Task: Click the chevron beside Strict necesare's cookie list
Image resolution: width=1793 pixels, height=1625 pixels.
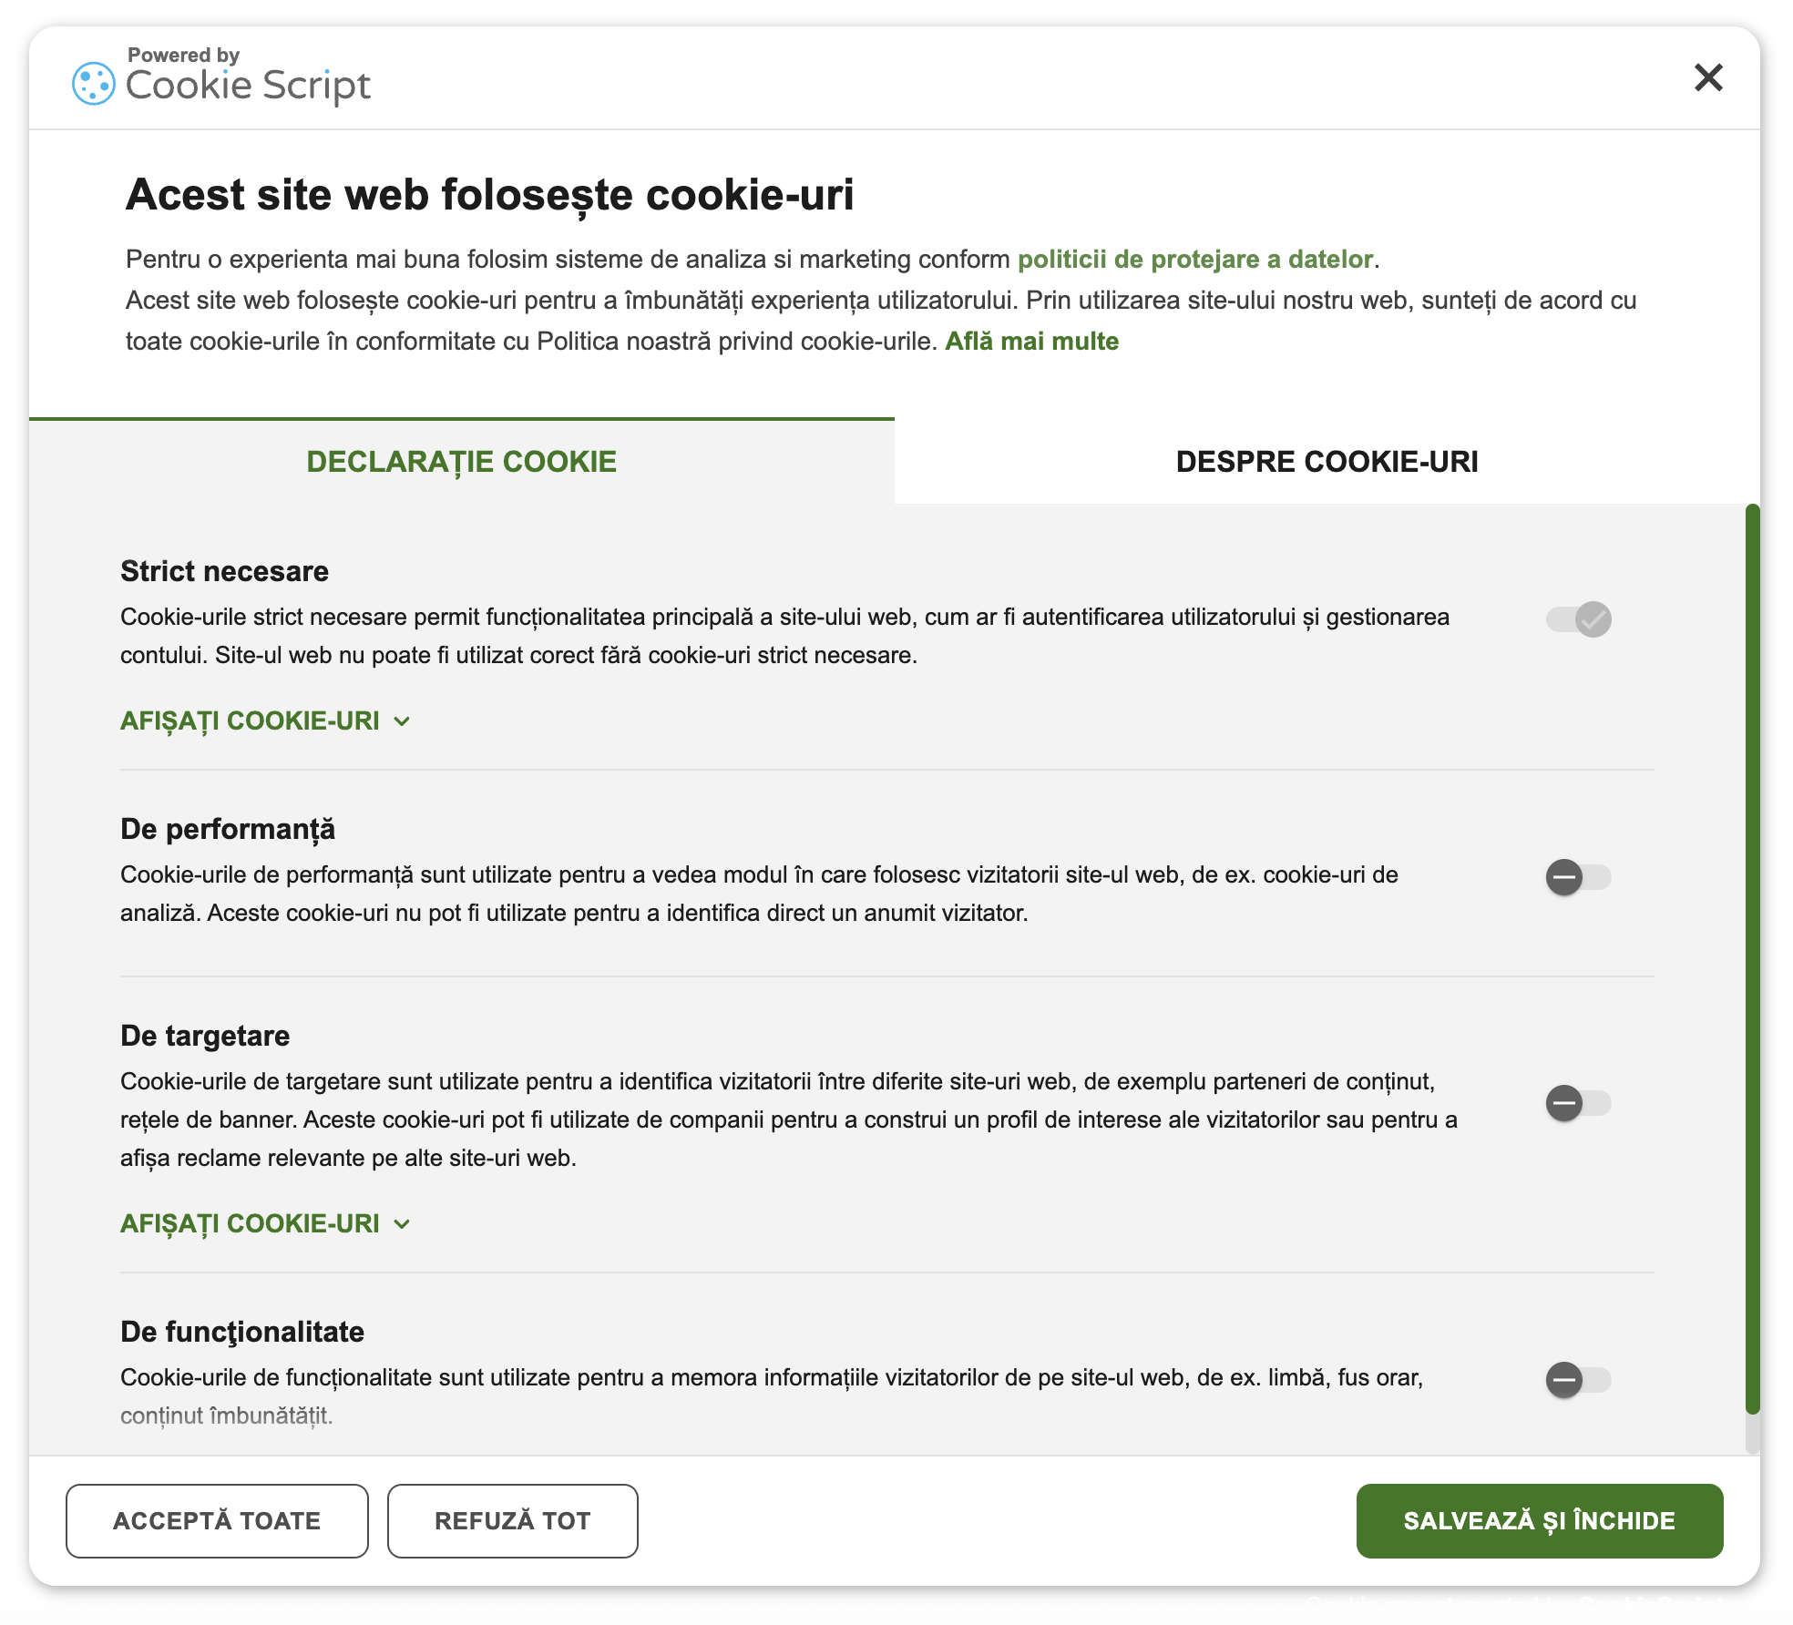Action: [402, 721]
